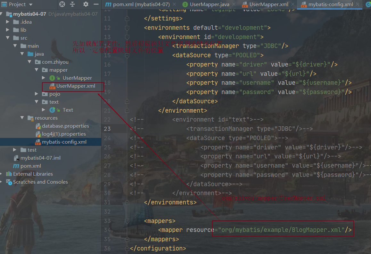Collapse the text package
The width and height of the screenshot is (371, 254).
pyautogui.click(x=37, y=102)
